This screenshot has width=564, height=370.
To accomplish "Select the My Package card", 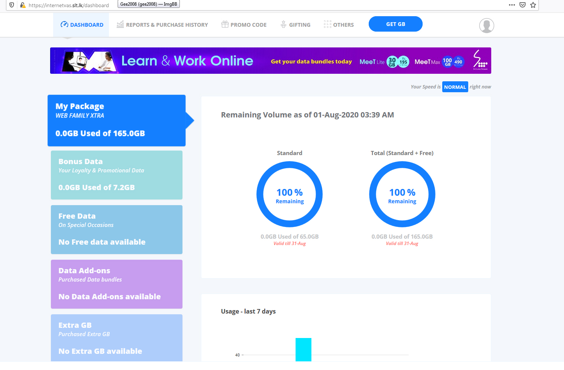I will (x=116, y=120).
